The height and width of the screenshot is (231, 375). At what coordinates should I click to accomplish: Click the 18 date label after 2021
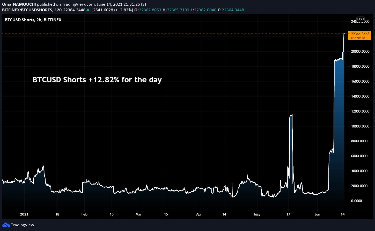[57, 214]
